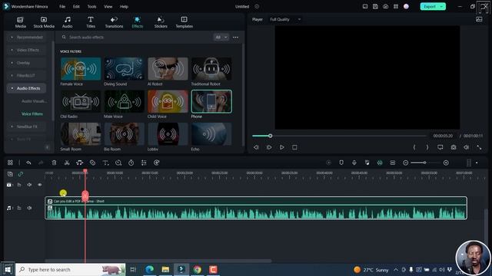
Task: Mute the audio track speaker icon
Action: [29, 208]
